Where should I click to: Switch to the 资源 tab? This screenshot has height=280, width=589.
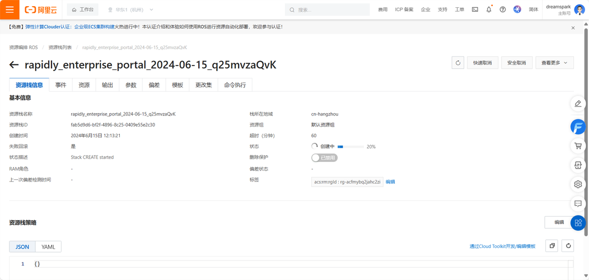click(84, 85)
